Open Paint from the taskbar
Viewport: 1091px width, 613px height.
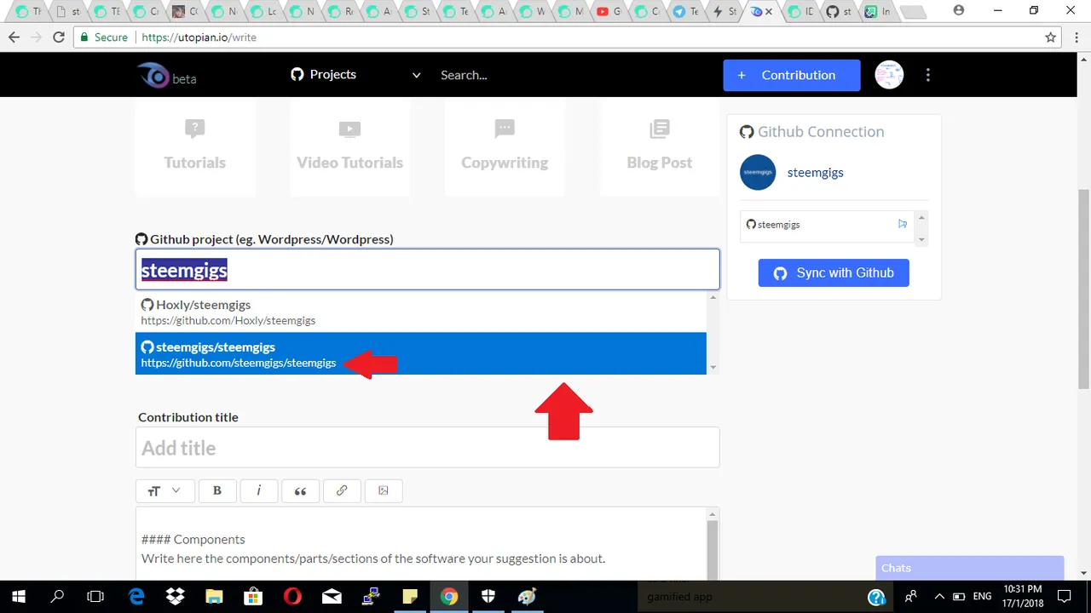click(528, 596)
